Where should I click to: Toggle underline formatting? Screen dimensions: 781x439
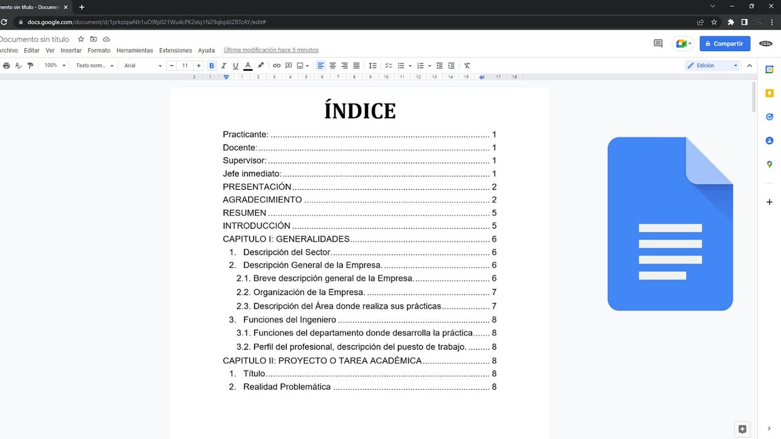(236, 65)
